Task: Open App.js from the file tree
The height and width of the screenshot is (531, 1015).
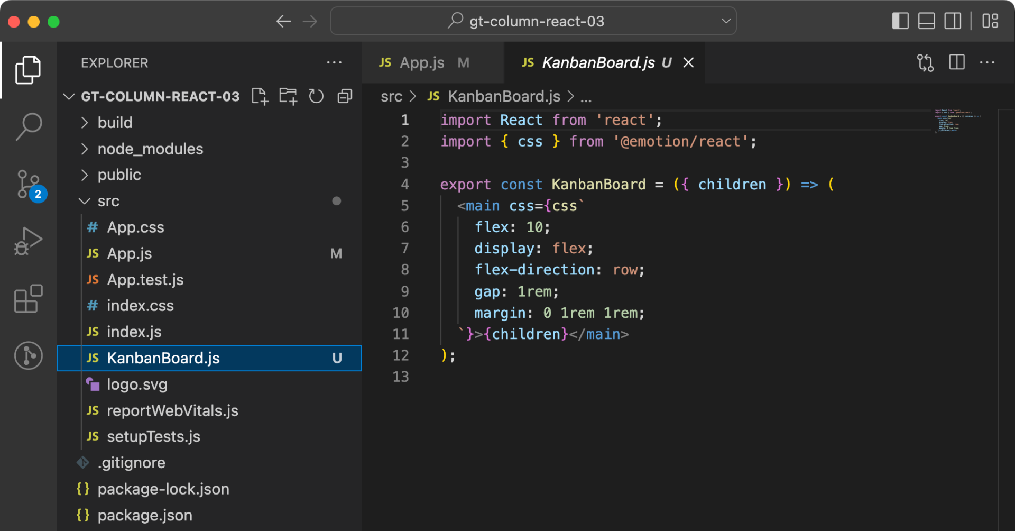Action: point(209,253)
